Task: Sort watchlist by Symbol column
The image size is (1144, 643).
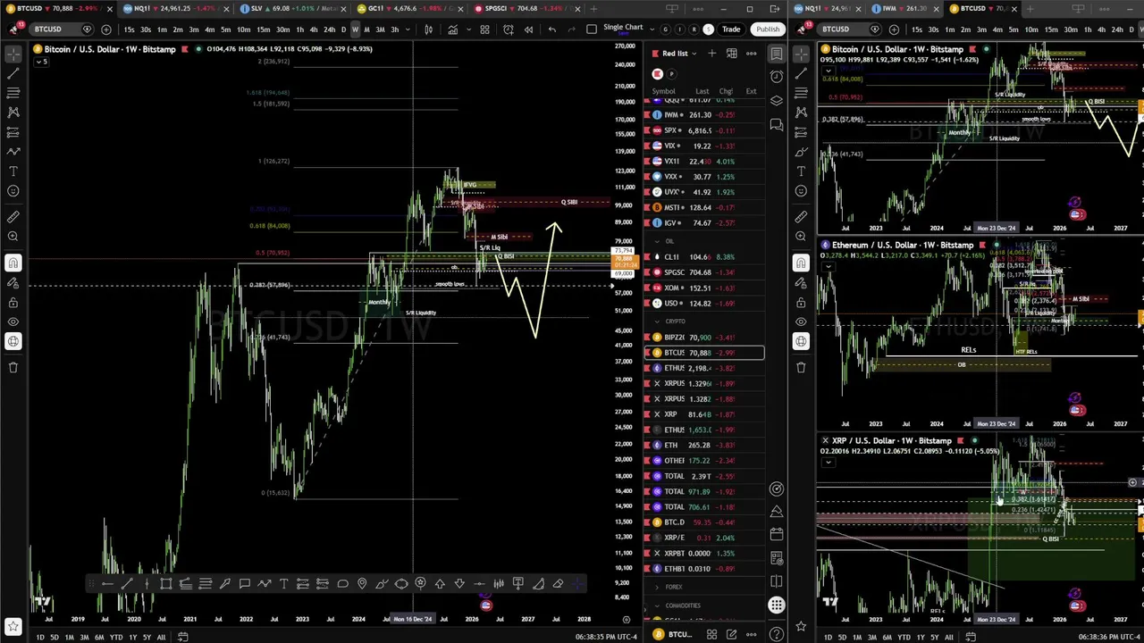Action: coord(663,91)
